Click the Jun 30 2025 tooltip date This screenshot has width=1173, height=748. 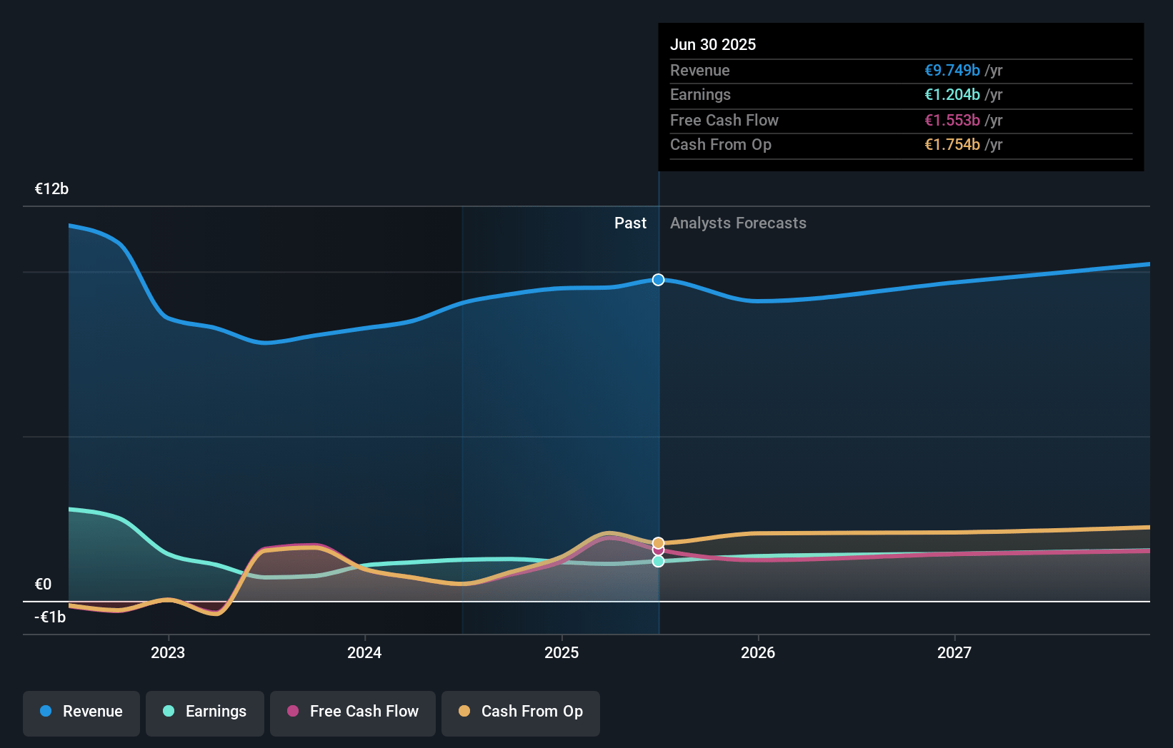click(x=713, y=44)
